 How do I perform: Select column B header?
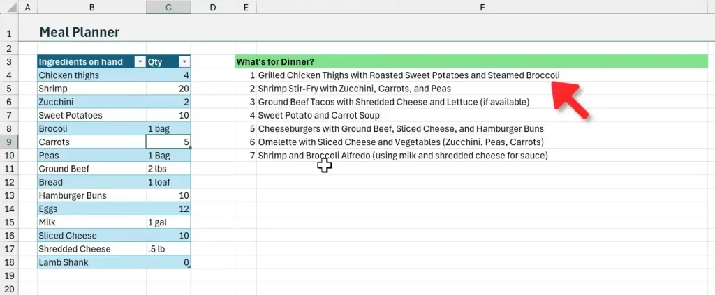(91, 7)
